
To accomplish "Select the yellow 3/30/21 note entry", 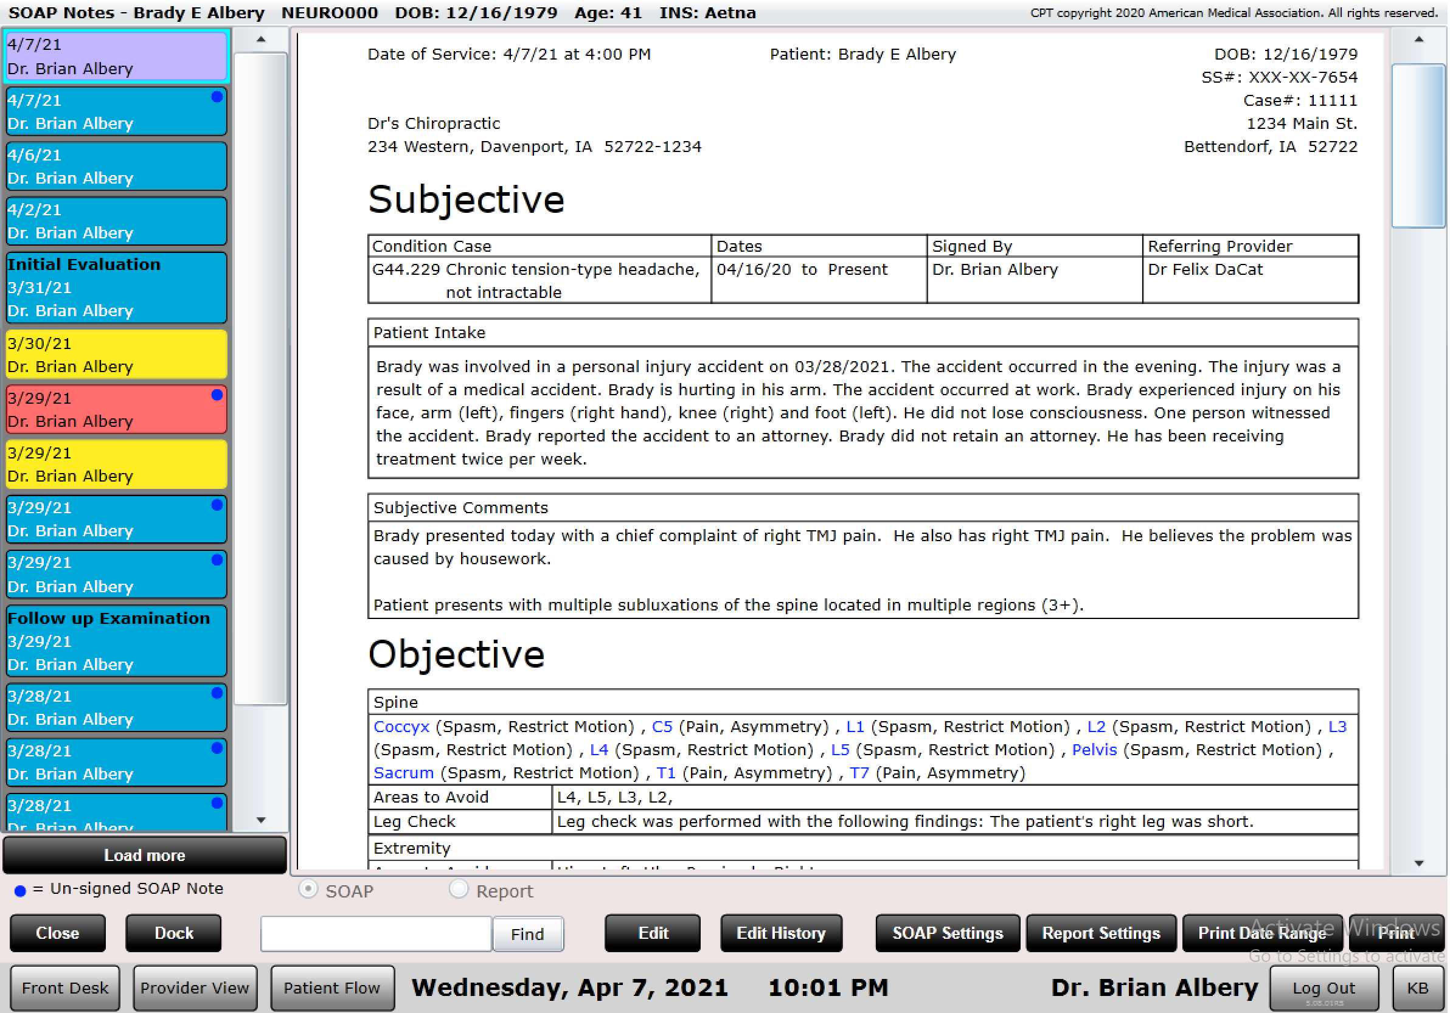I will [x=116, y=354].
